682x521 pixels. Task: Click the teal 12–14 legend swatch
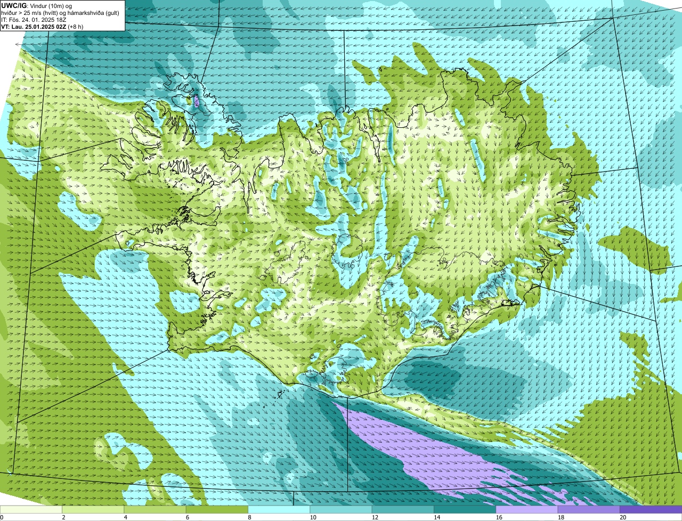tap(403, 509)
